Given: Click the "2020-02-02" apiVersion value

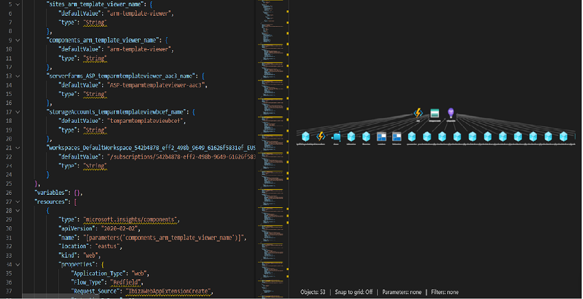Looking at the screenshot, I should pos(120,228).
